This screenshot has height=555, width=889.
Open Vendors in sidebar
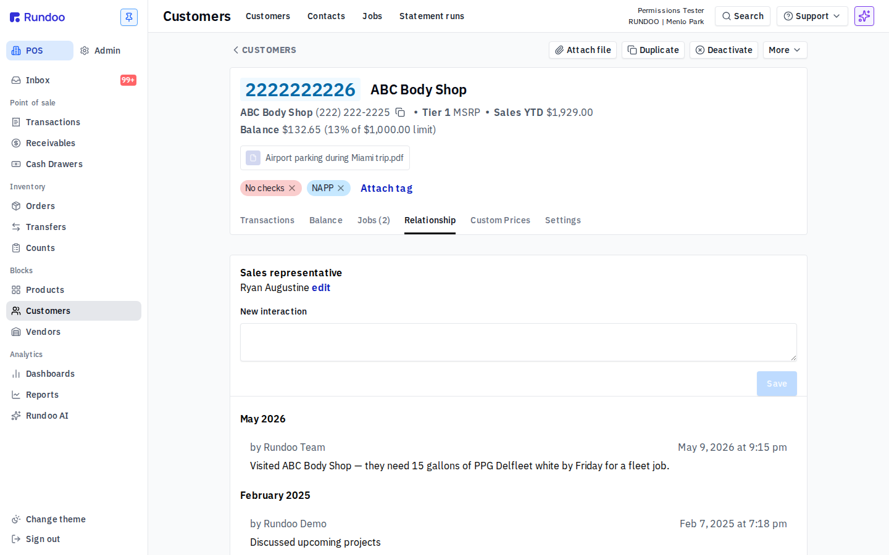coord(73,332)
